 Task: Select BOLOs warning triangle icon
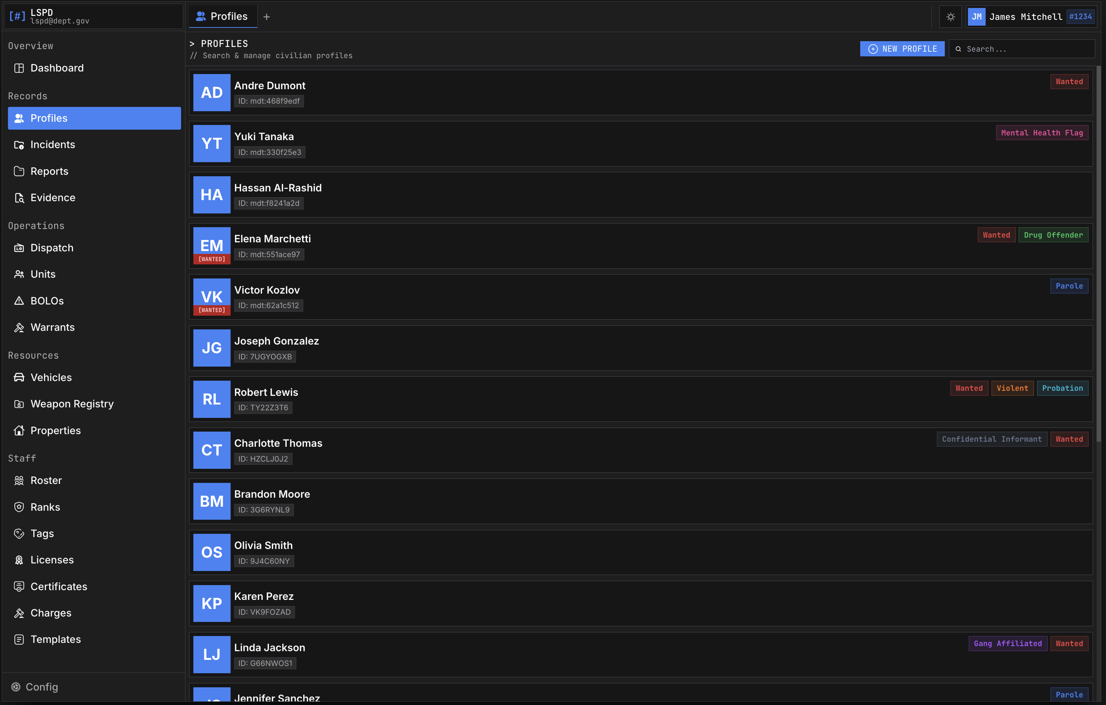[19, 301]
